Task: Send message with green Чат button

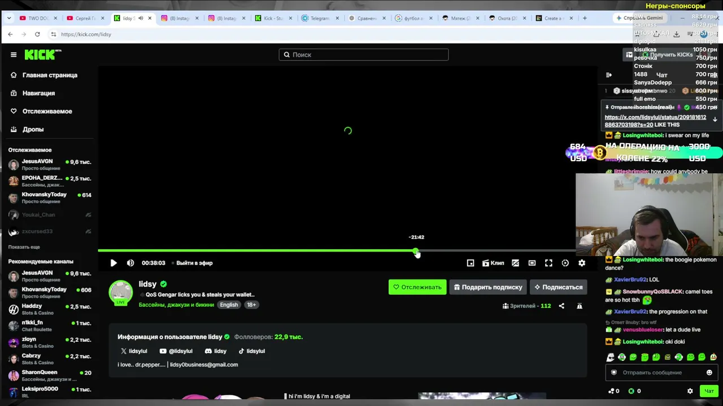Action: (x=709, y=391)
